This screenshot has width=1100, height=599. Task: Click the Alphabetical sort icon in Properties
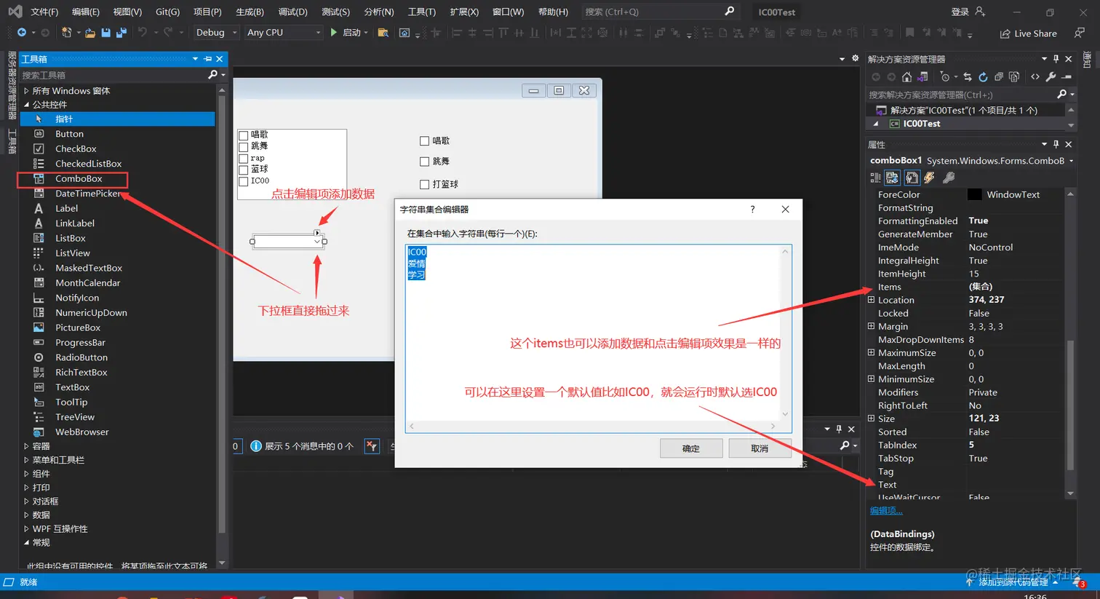(x=892, y=178)
